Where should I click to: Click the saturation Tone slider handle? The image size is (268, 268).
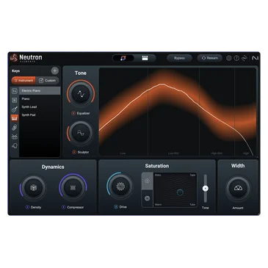pos(206,188)
